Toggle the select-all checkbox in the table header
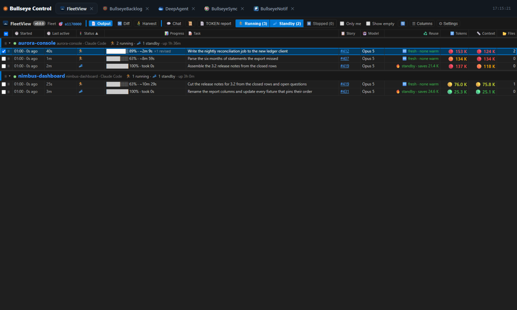Screen dimensions: 517x310 click(x=6, y=34)
